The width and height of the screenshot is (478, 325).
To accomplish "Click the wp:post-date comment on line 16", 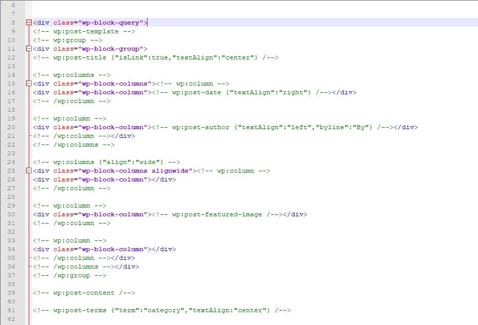I will (x=242, y=92).
